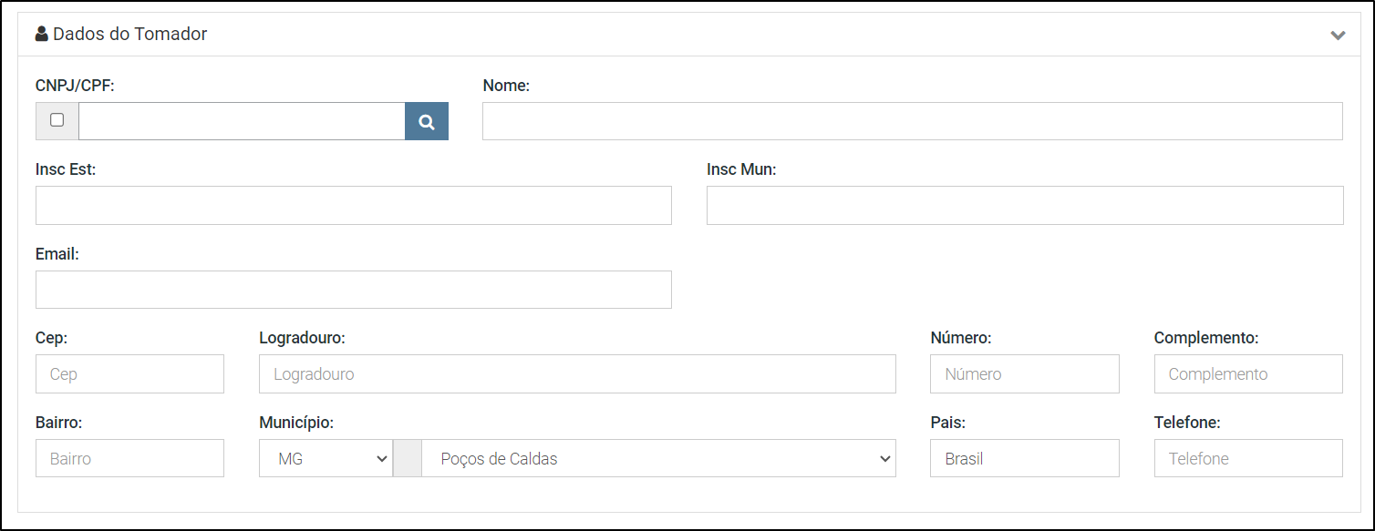Focus the Insc Est text box
Screen dimensions: 1375x531
click(354, 205)
